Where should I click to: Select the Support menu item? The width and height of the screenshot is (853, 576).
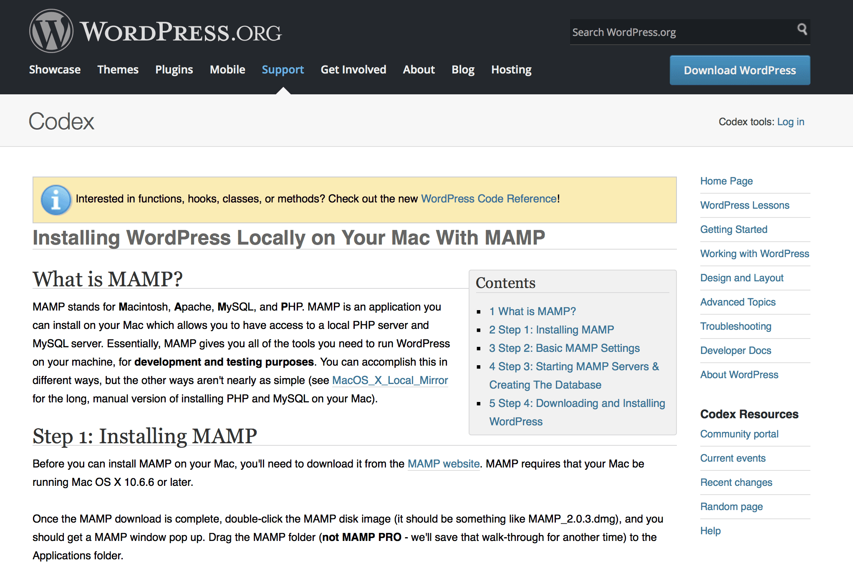click(283, 69)
